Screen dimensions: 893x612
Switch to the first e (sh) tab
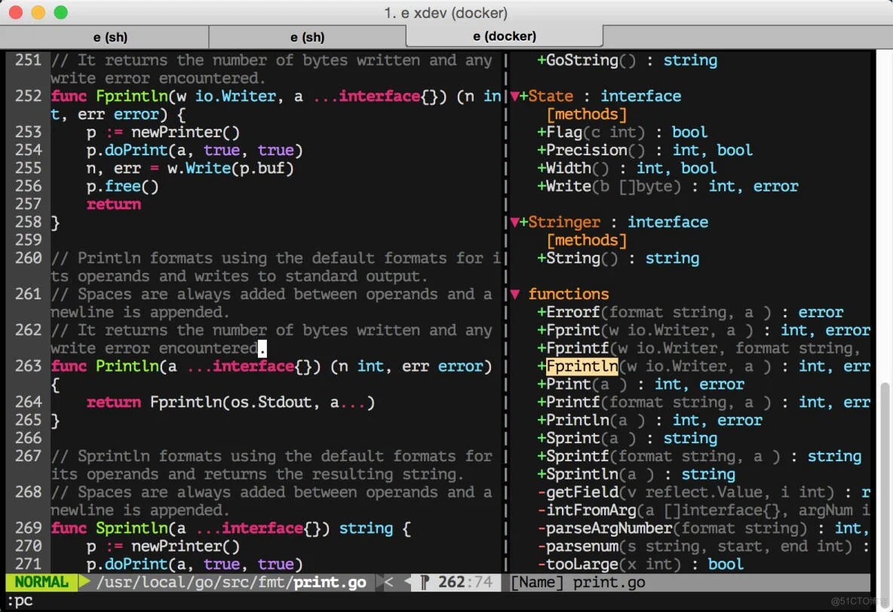[109, 37]
